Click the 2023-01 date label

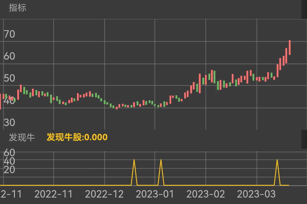point(155,195)
